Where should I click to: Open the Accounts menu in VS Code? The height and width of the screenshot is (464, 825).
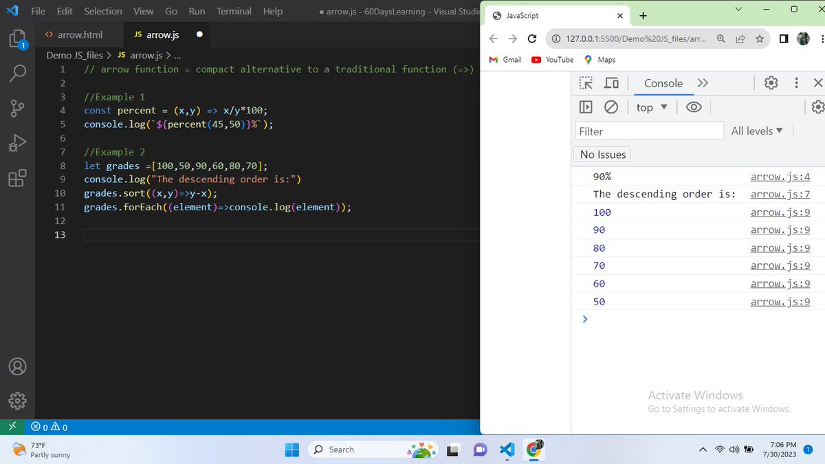coord(17,366)
